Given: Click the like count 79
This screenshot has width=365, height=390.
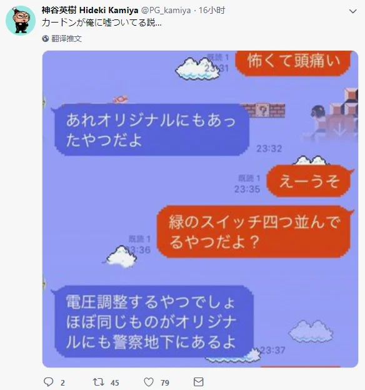Looking at the screenshot, I should tap(164, 382).
